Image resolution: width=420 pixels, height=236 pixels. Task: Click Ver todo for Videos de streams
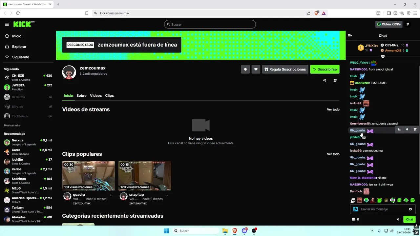pos(333,109)
